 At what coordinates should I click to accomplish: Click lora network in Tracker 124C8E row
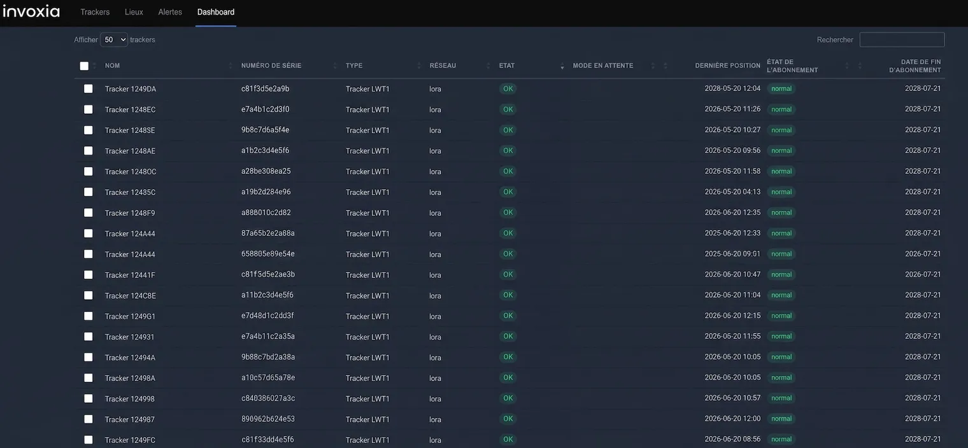[436, 295]
